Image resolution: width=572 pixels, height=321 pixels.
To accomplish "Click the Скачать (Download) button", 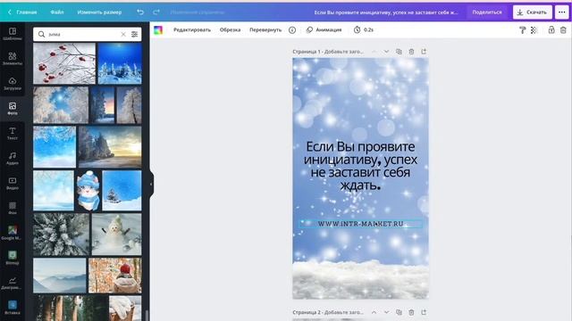I will (533, 12).
